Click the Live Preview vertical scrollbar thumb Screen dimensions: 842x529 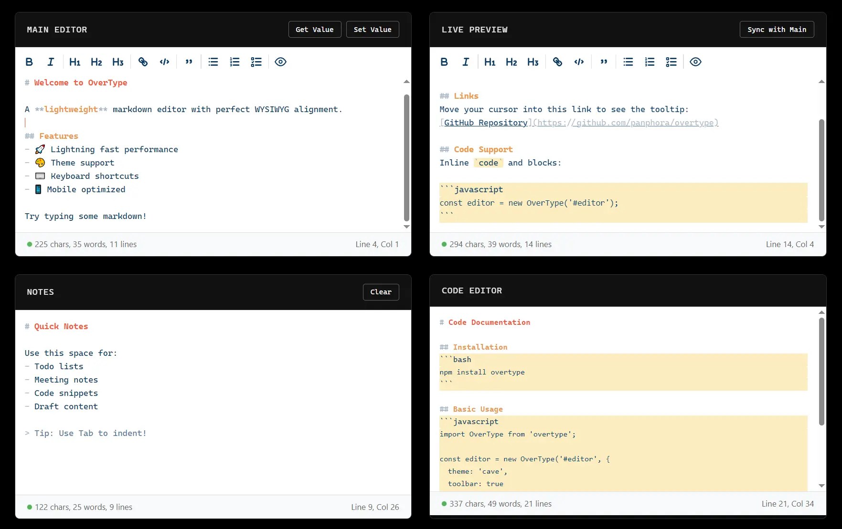click(821, 170)
